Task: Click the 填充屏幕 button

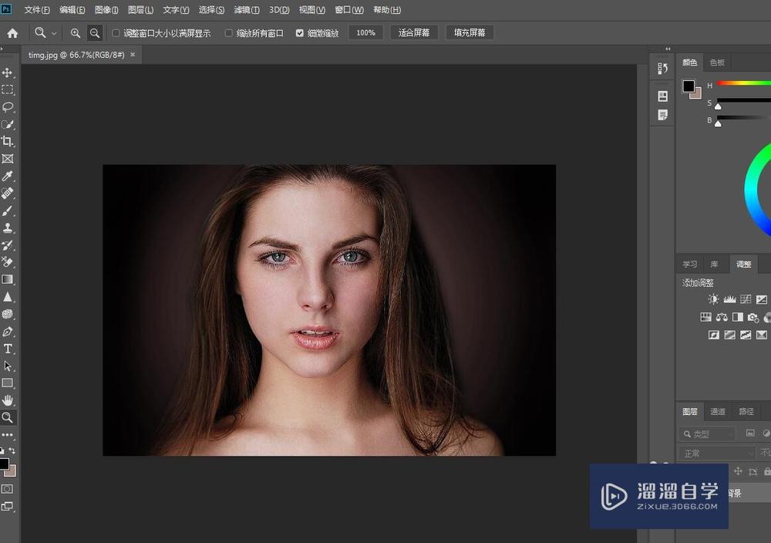Action: click(x=470, y=33)
